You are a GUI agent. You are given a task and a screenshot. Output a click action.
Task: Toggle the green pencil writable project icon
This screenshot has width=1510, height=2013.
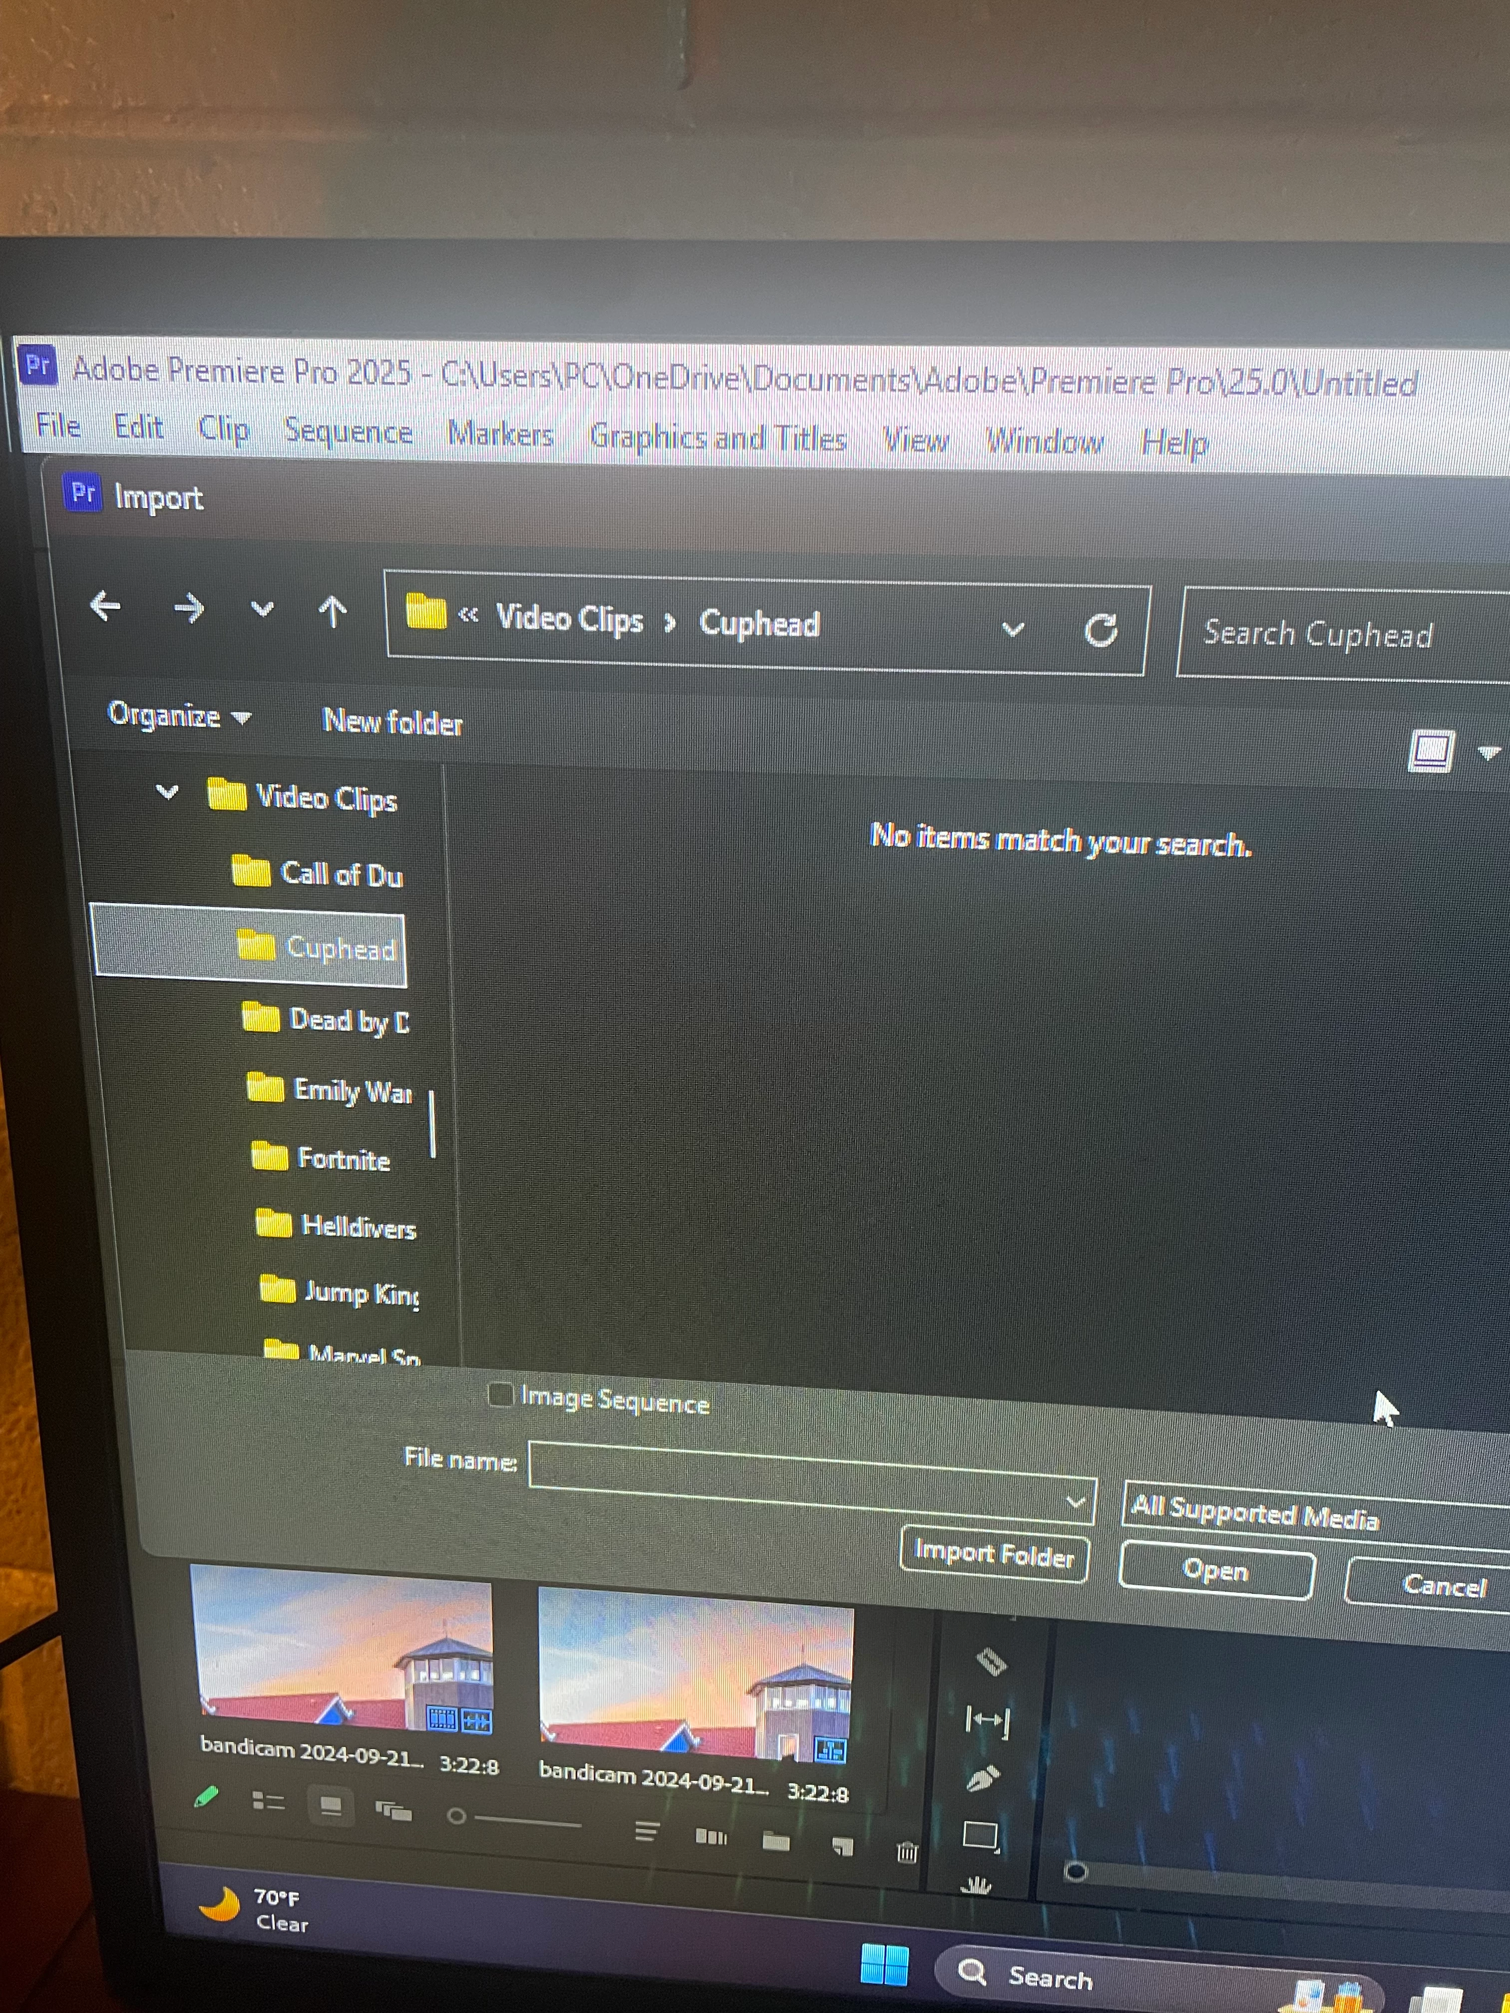[x=207, y=1796]
